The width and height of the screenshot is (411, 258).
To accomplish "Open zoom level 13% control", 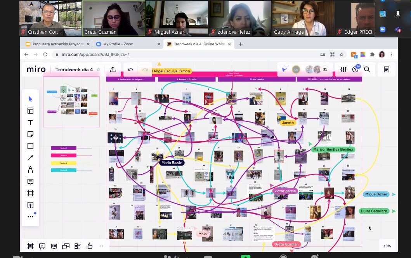I will 387,246.
